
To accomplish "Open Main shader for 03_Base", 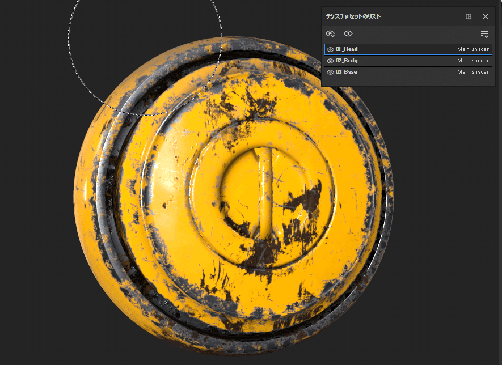I will click(473, 72).
